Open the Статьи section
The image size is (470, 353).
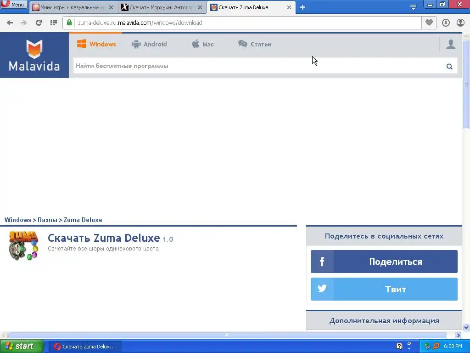pos(255,44)
